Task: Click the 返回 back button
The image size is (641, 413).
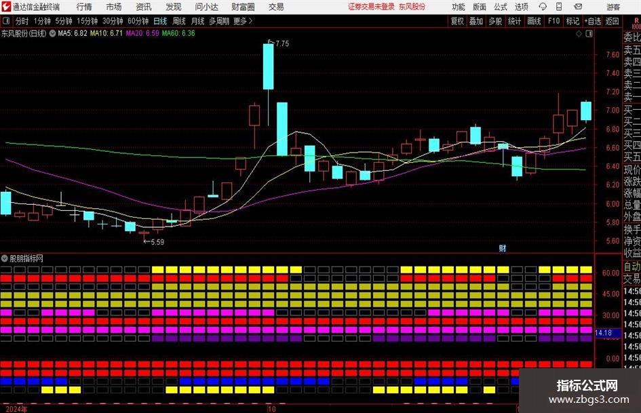Action: point(612,21)
